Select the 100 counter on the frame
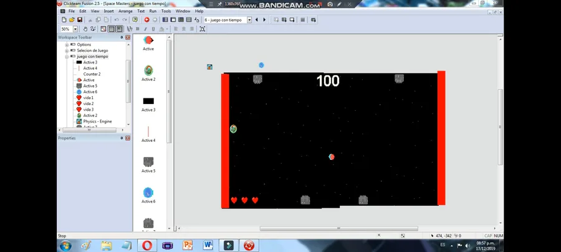The image size is (561, 252). pos(328,81)
